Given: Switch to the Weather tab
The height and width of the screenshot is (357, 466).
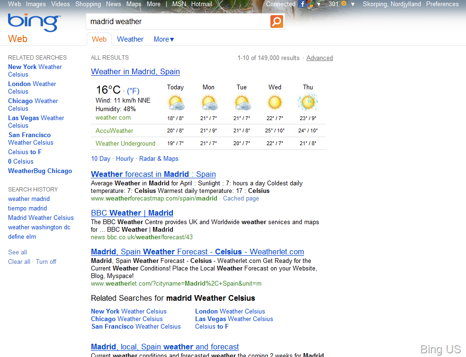Looking at the screenshot, I should 130,39.
